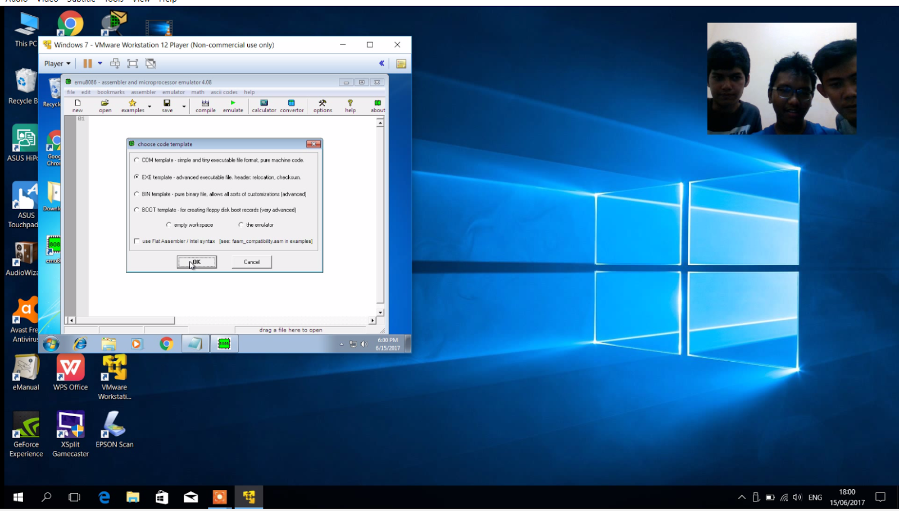Enter full screen mode in VMware Player
This screenshot has height=511, width=899.
point(133,63)
